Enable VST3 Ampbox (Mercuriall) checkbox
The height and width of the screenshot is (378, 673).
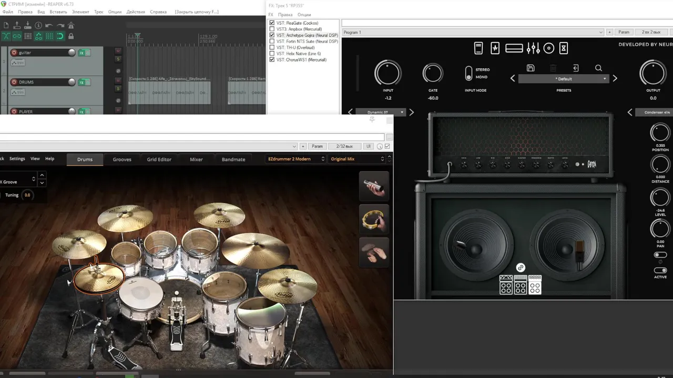272,29
